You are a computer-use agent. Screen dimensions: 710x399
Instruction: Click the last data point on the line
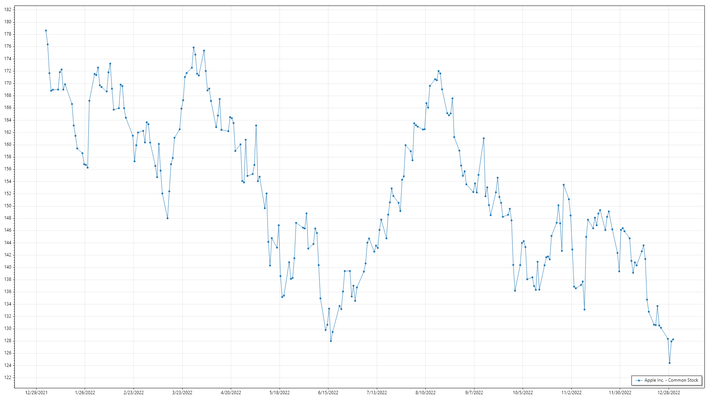[x=673, y=340]
